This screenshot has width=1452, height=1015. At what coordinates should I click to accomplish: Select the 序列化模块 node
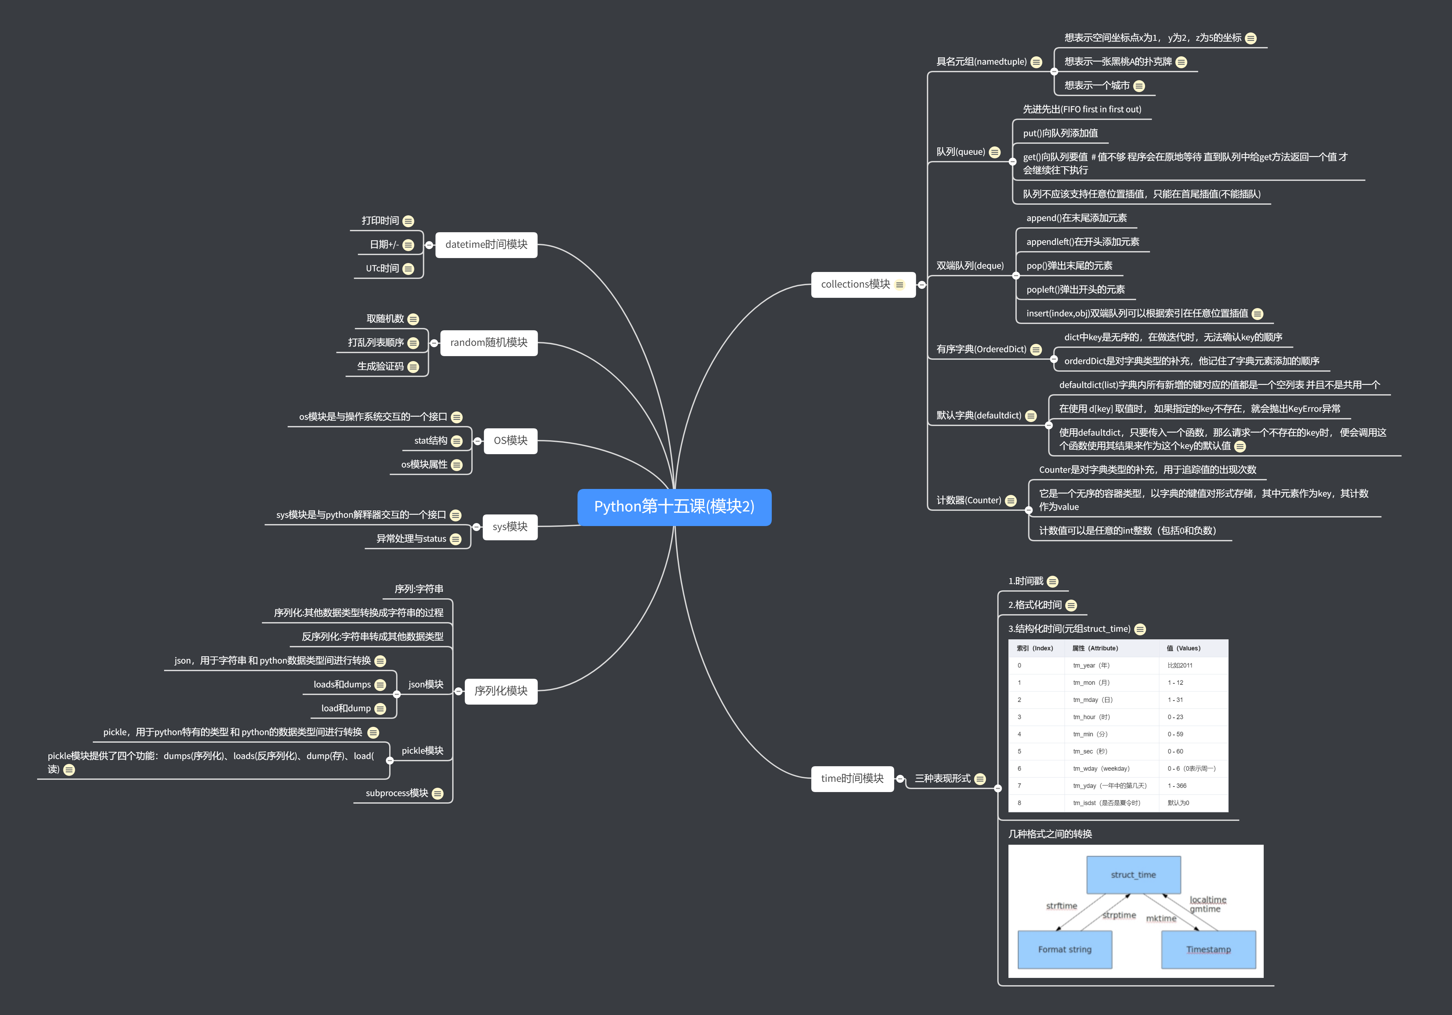pyautogui.click(x=501, y=691)
